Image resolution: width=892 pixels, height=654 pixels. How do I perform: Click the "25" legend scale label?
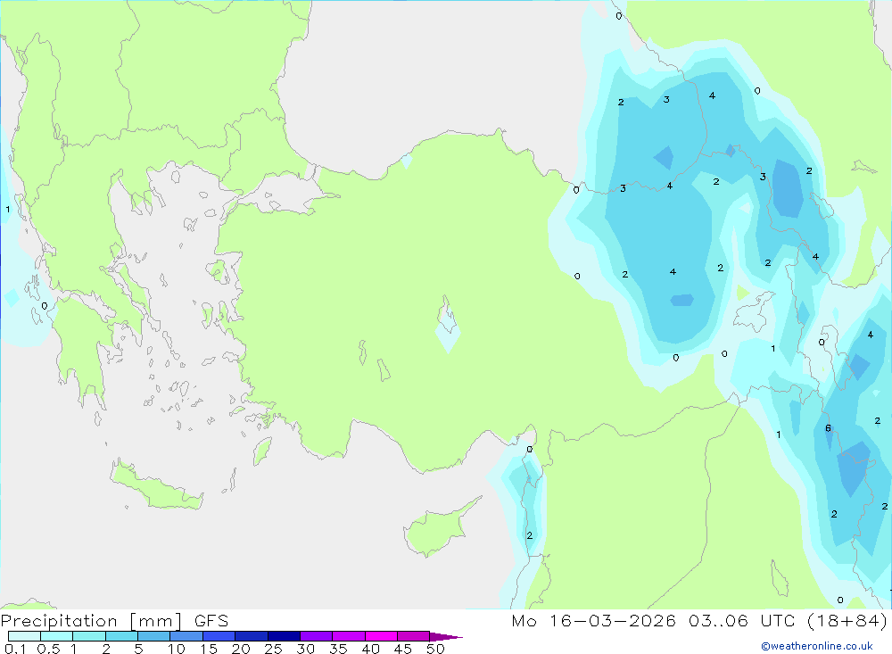tap(274, 649)
